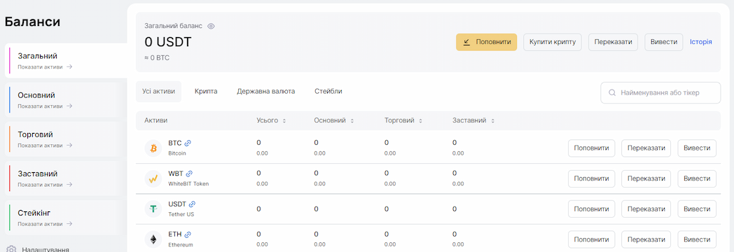Click Переказати in the ETH row
This screenshot has height=252, width=734.
click(x=646, y=240)
